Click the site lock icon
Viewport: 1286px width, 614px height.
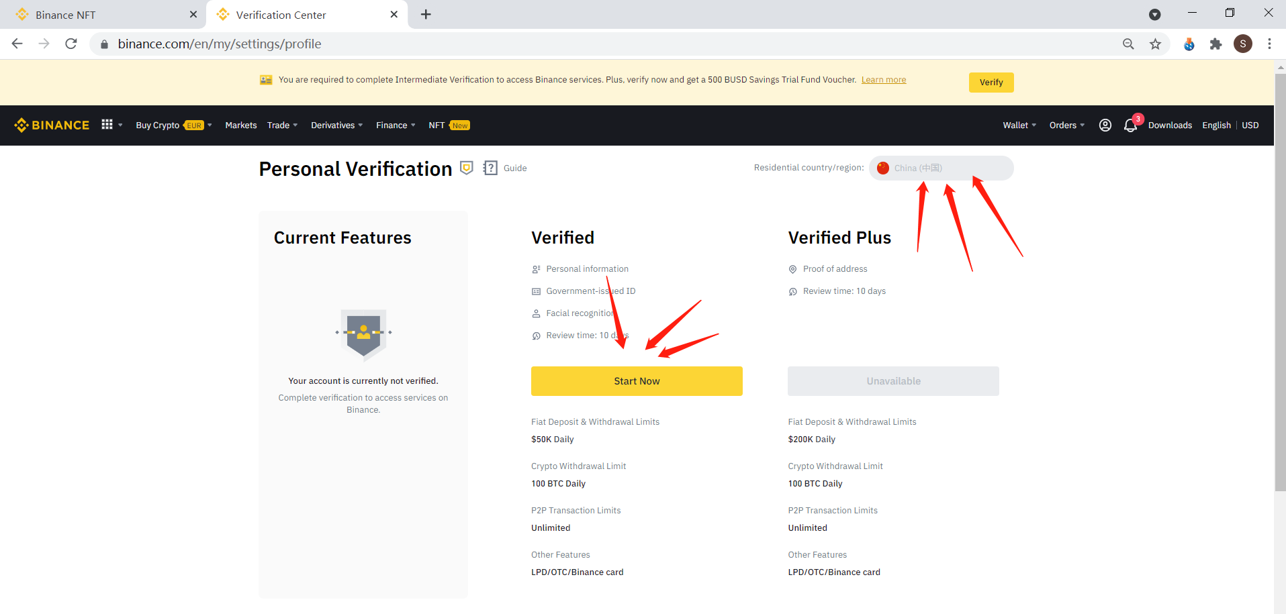point(104,44)
